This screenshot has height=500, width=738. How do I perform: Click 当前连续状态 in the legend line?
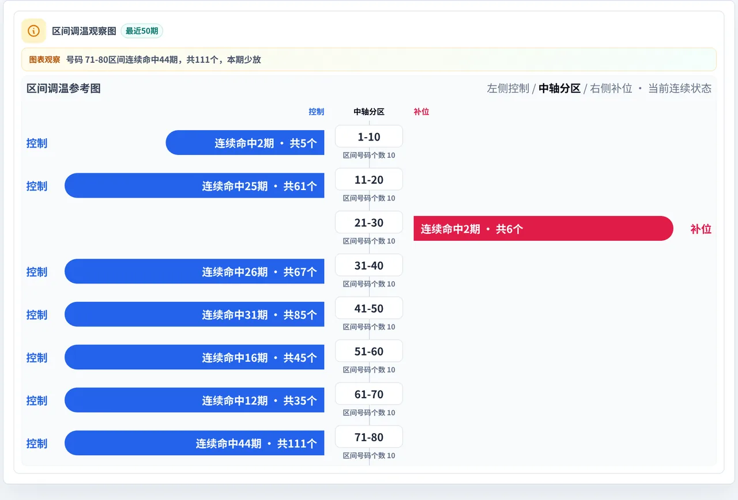680,88
